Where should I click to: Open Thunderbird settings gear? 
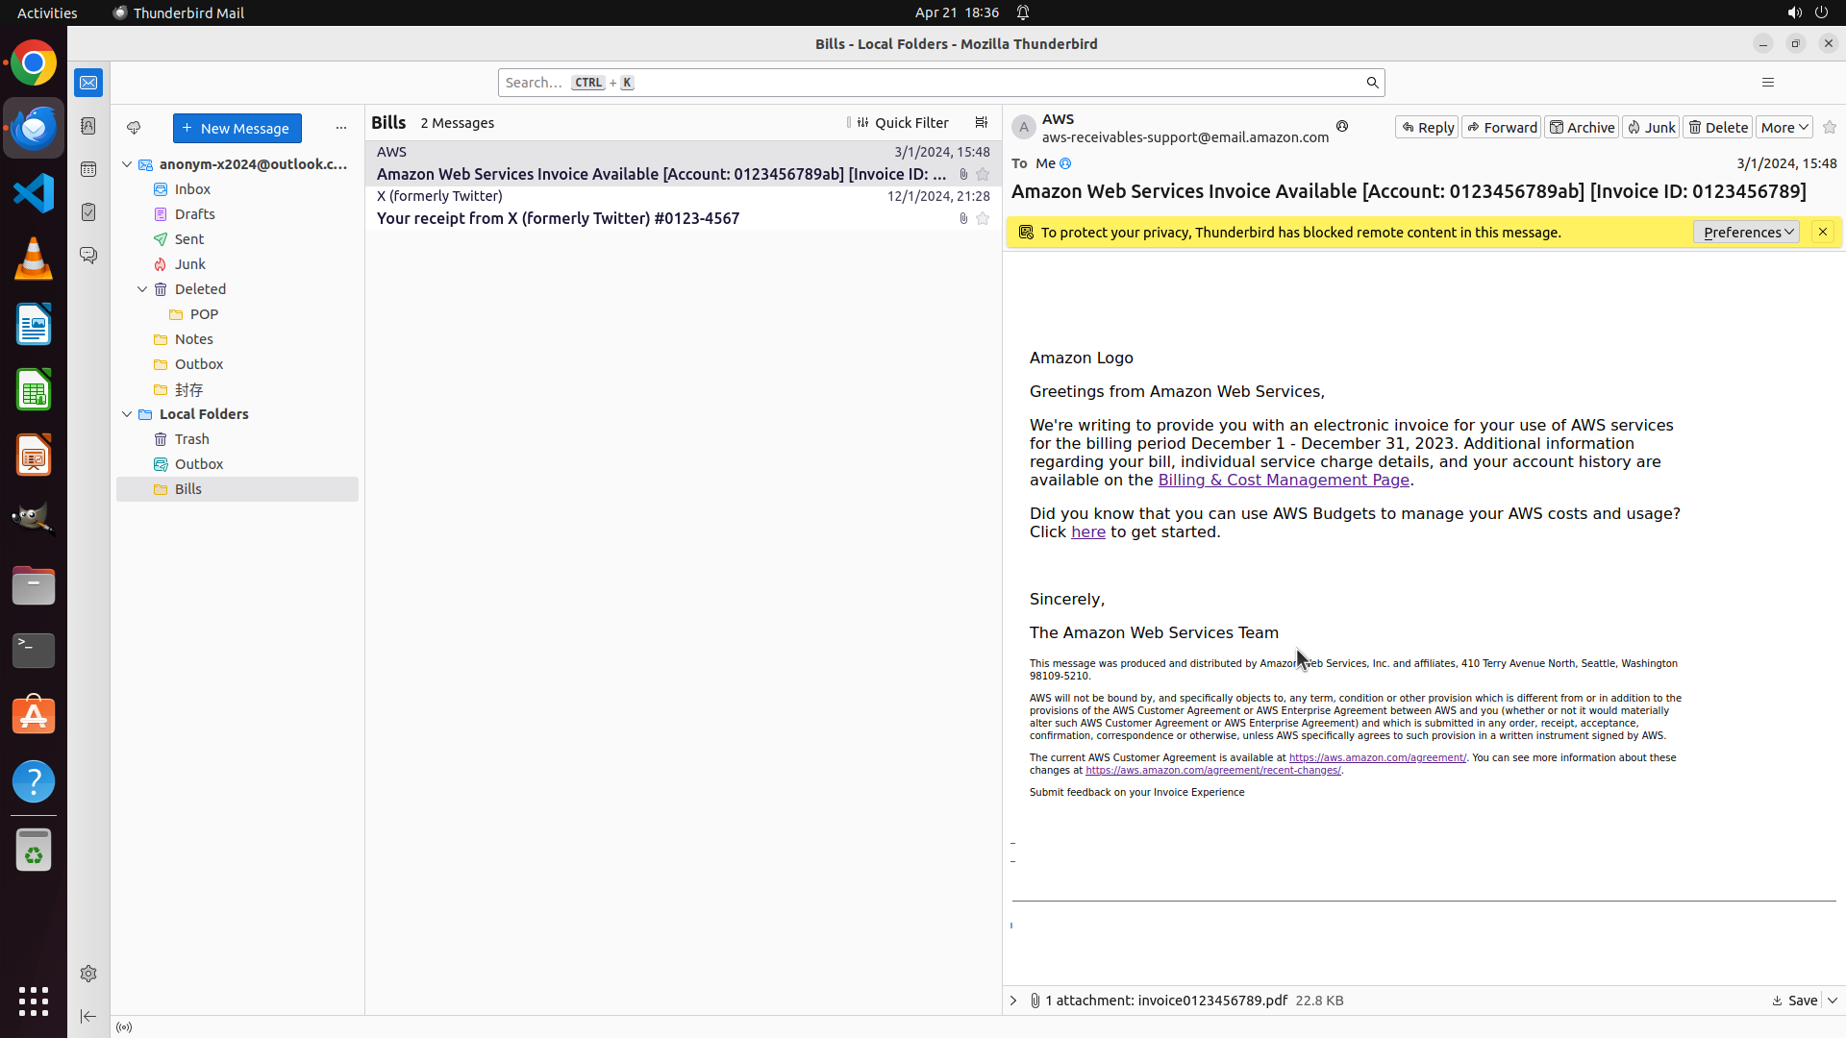click(88, 974)
